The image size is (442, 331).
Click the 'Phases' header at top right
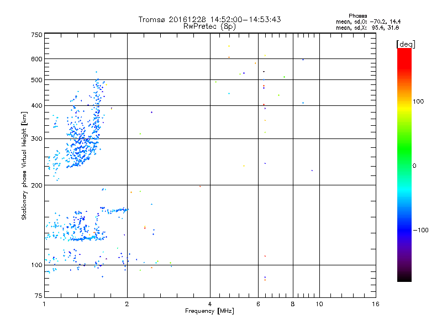point(357,16)
